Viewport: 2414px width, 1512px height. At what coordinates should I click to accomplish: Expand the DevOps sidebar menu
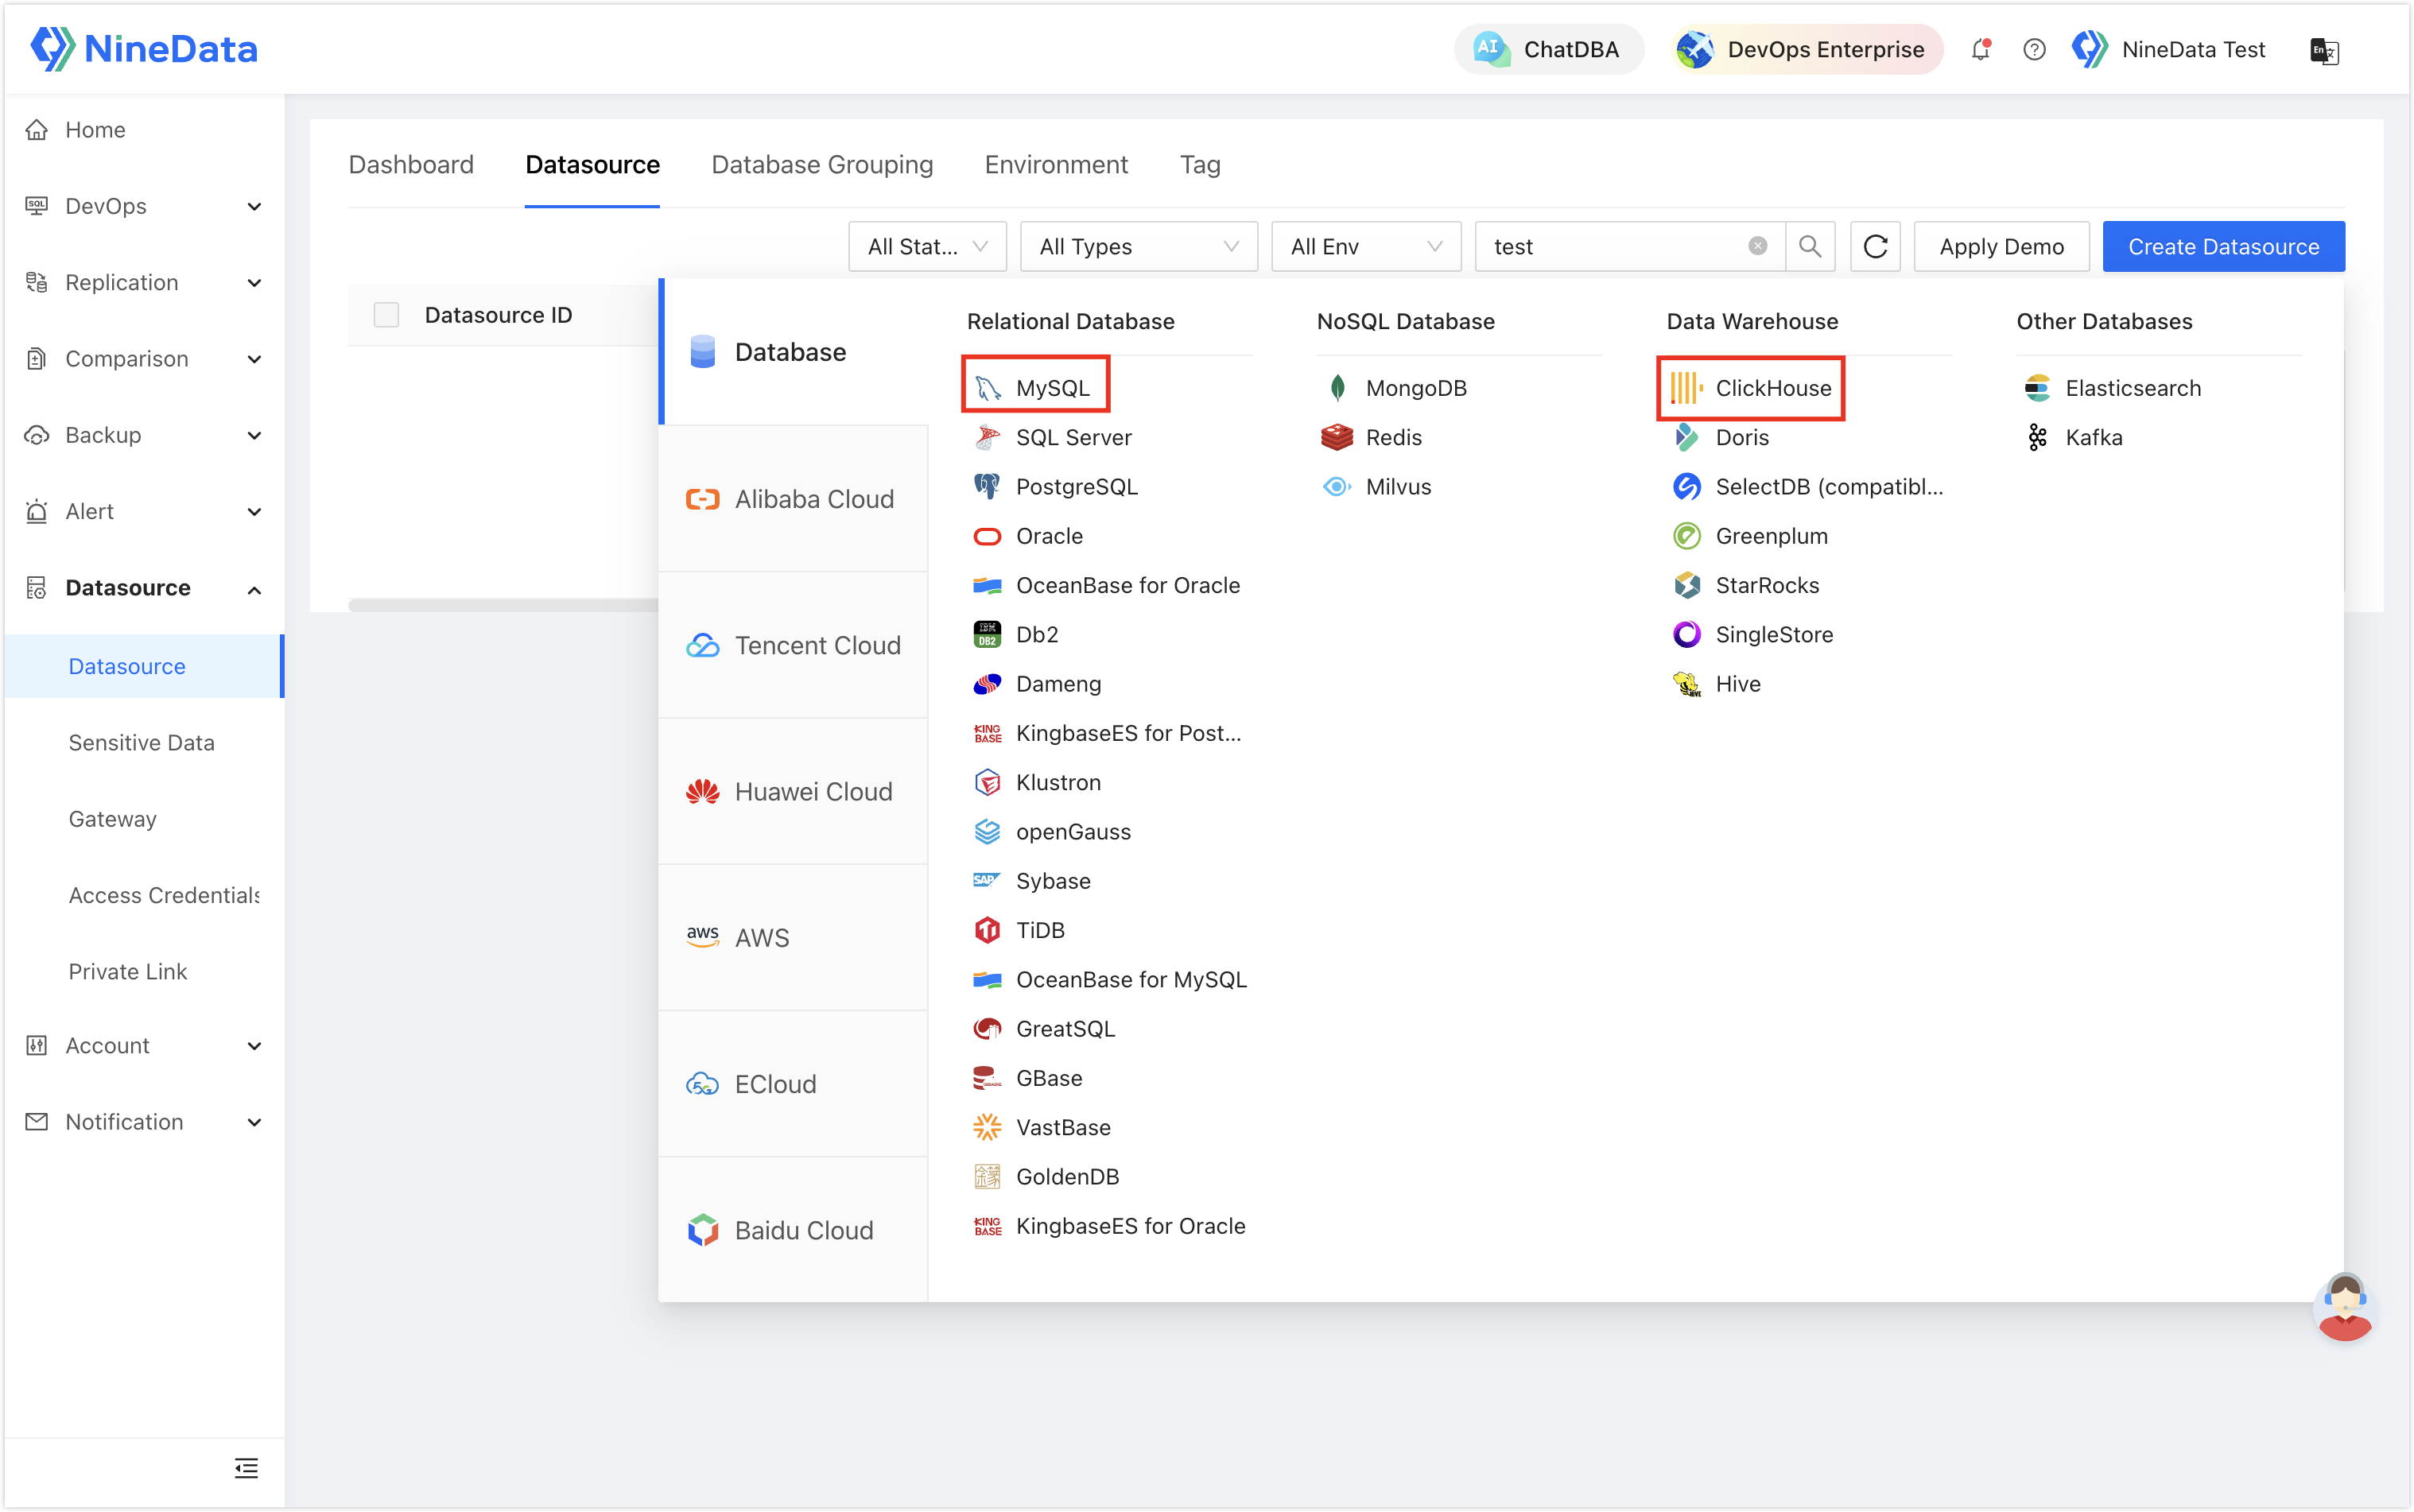144,206
